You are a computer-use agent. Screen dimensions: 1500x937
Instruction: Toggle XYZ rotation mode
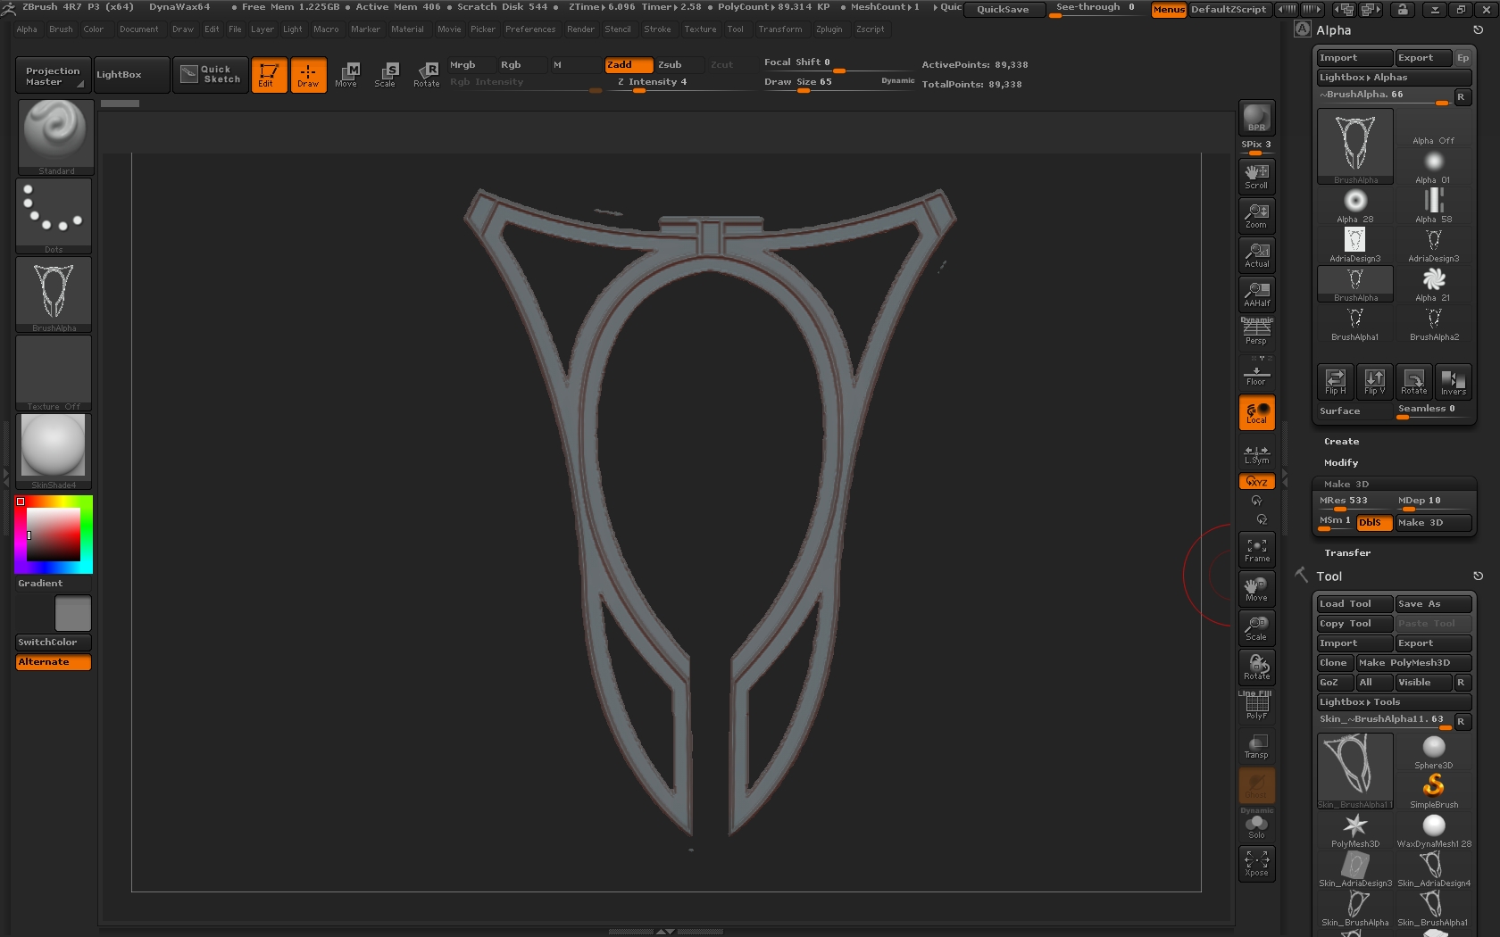1256,482
